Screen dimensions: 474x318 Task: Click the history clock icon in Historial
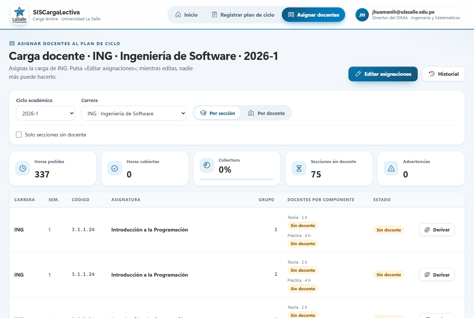pyautogui.click(x=432, y=74)
